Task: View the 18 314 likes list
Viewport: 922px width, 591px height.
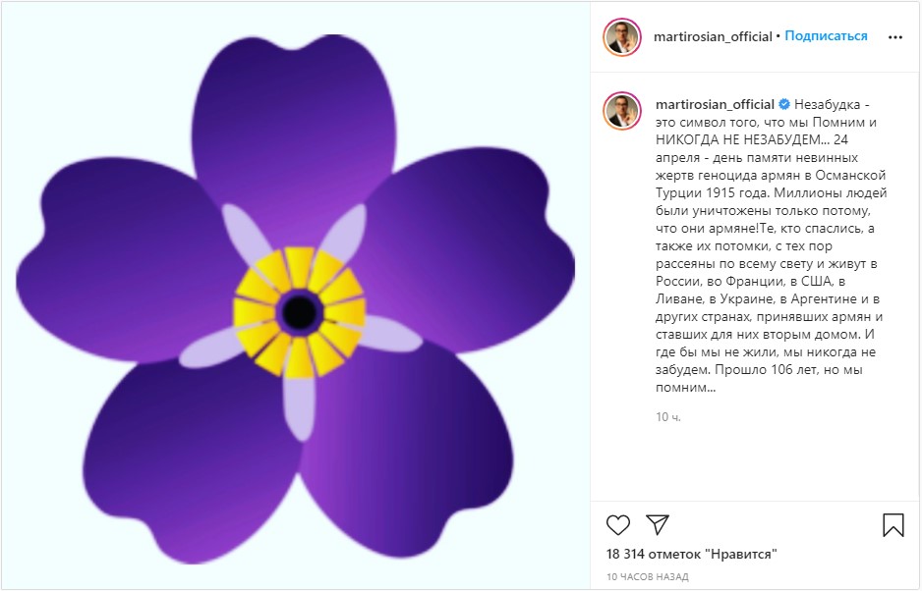Action: [692, 554]
